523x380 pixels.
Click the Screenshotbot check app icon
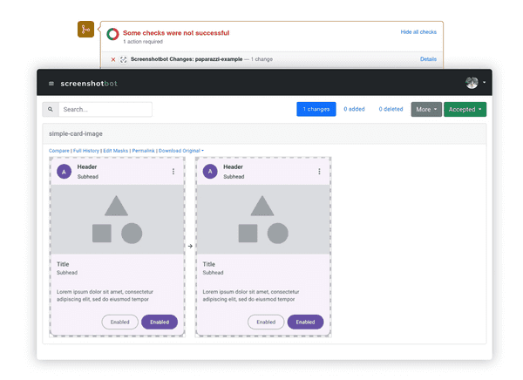[x=124, y=59]
